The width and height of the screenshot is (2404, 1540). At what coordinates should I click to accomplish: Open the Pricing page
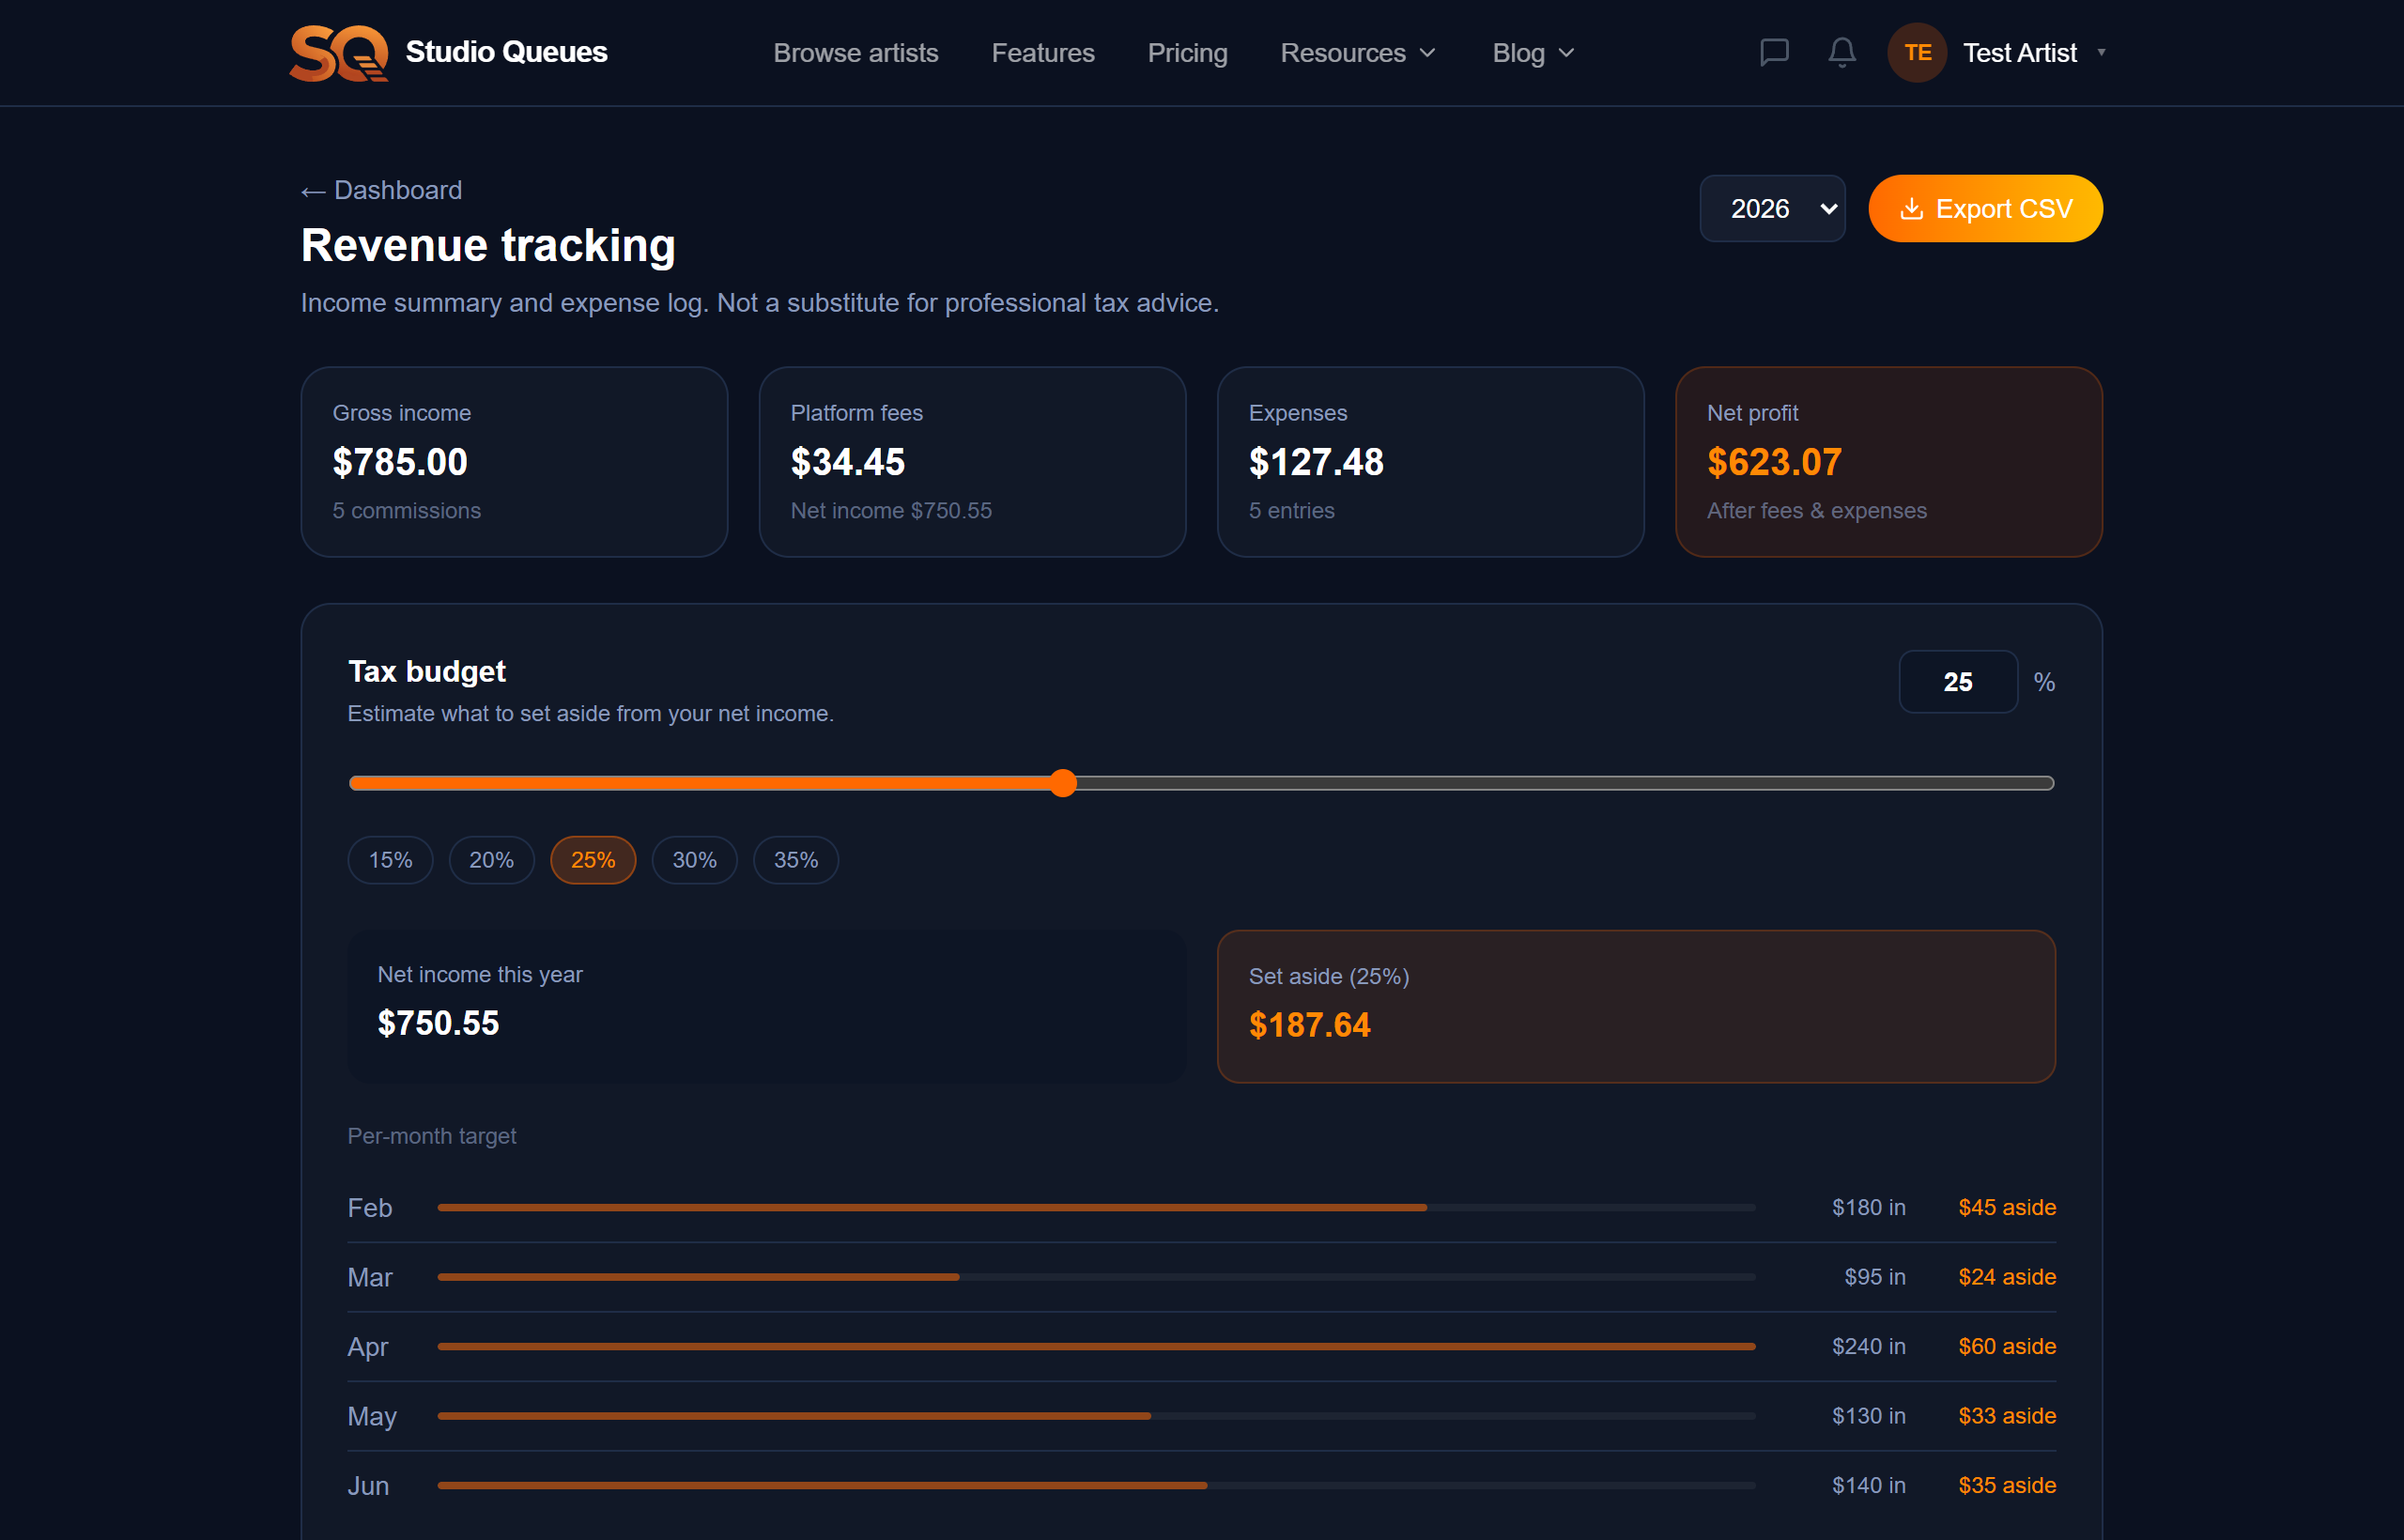(1187, 53)
